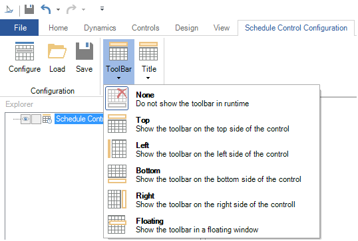Click the Load configuration folder icon

[x=57, y=51]
